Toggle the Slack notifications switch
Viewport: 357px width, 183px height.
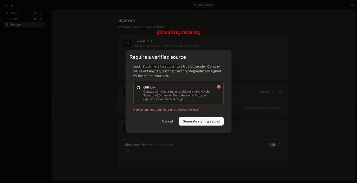tap(272, 145)
